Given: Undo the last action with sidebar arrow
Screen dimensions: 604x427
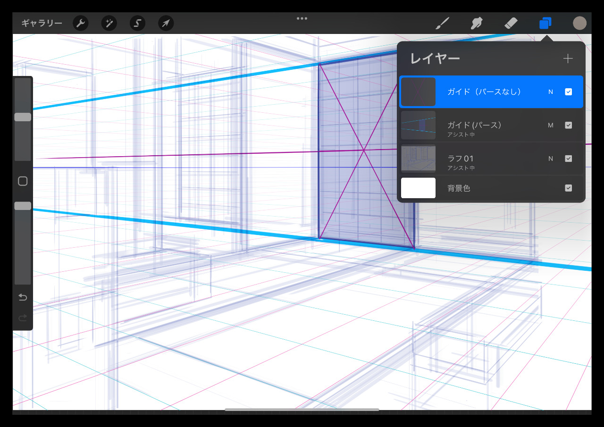Looking at the screenshot, I should click(23, 297).
